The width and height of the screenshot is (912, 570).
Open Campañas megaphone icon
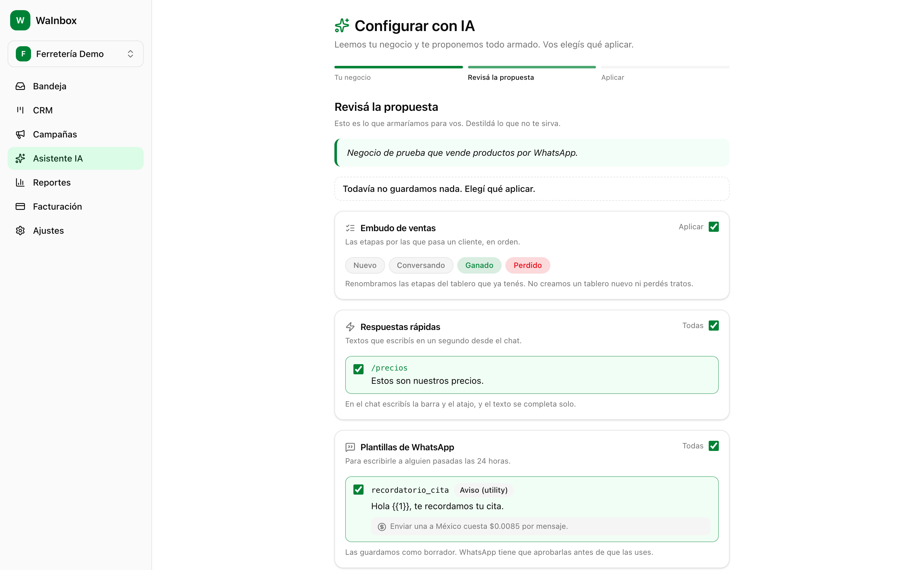coord(20,134)
